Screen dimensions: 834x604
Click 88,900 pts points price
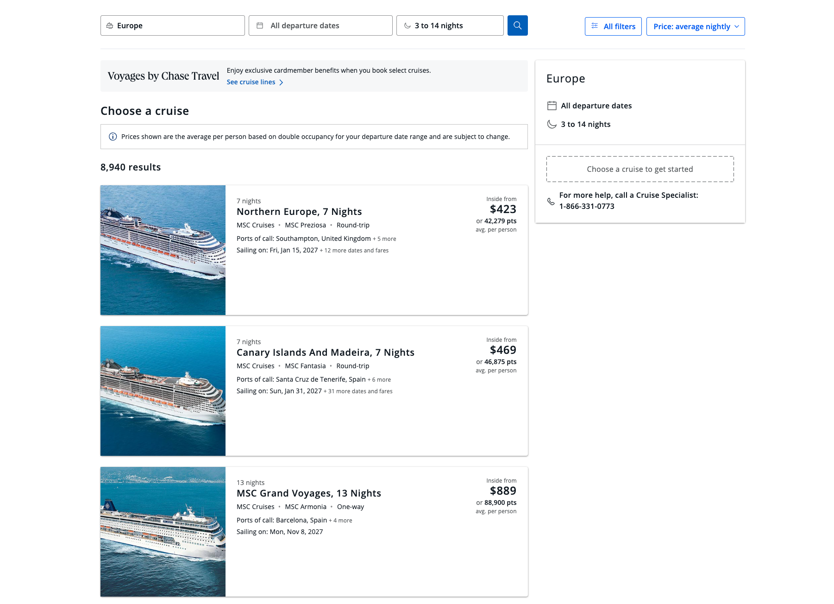click(501, 503)
